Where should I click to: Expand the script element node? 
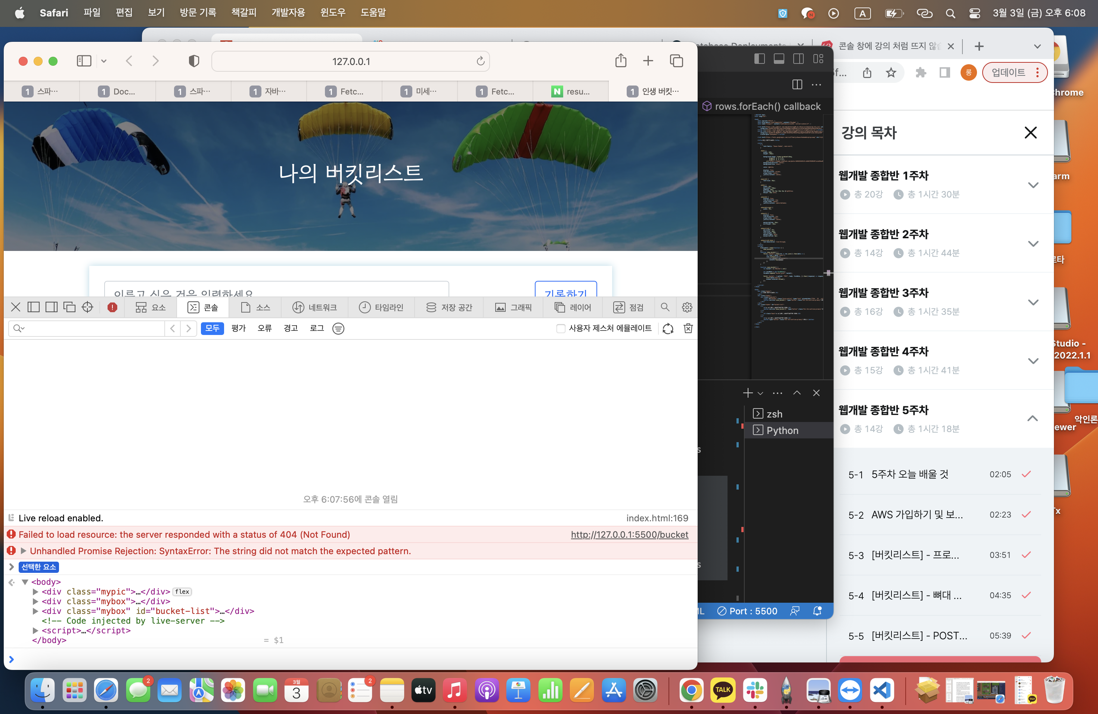[x=35, y=630]
